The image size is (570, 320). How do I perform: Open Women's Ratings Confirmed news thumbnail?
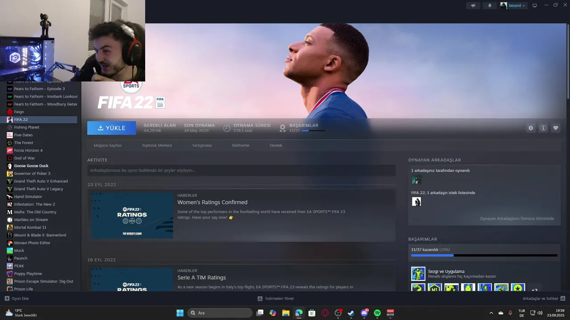pyautogui.click(x=132, y=215)
